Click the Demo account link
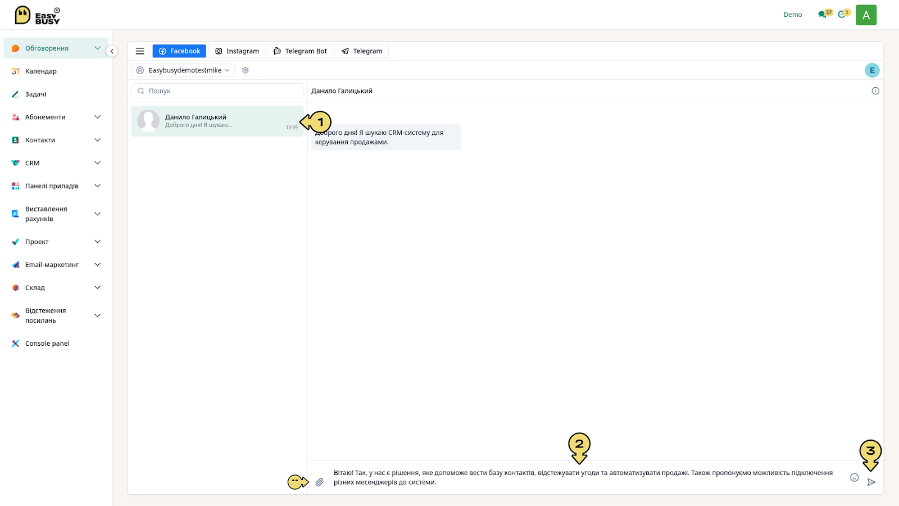This screenshot has width=899, height=506. tap(793, 15)
